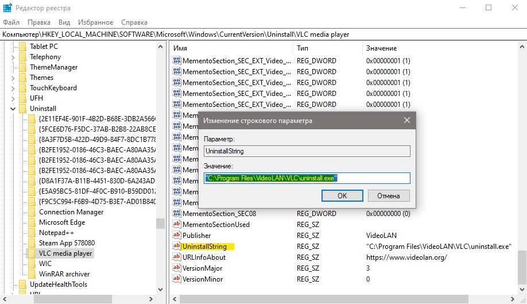This screenshot has height=304, width=527.
Task: Select the WinRAR archiver folder icon
Action: click(x=32, y=274)
